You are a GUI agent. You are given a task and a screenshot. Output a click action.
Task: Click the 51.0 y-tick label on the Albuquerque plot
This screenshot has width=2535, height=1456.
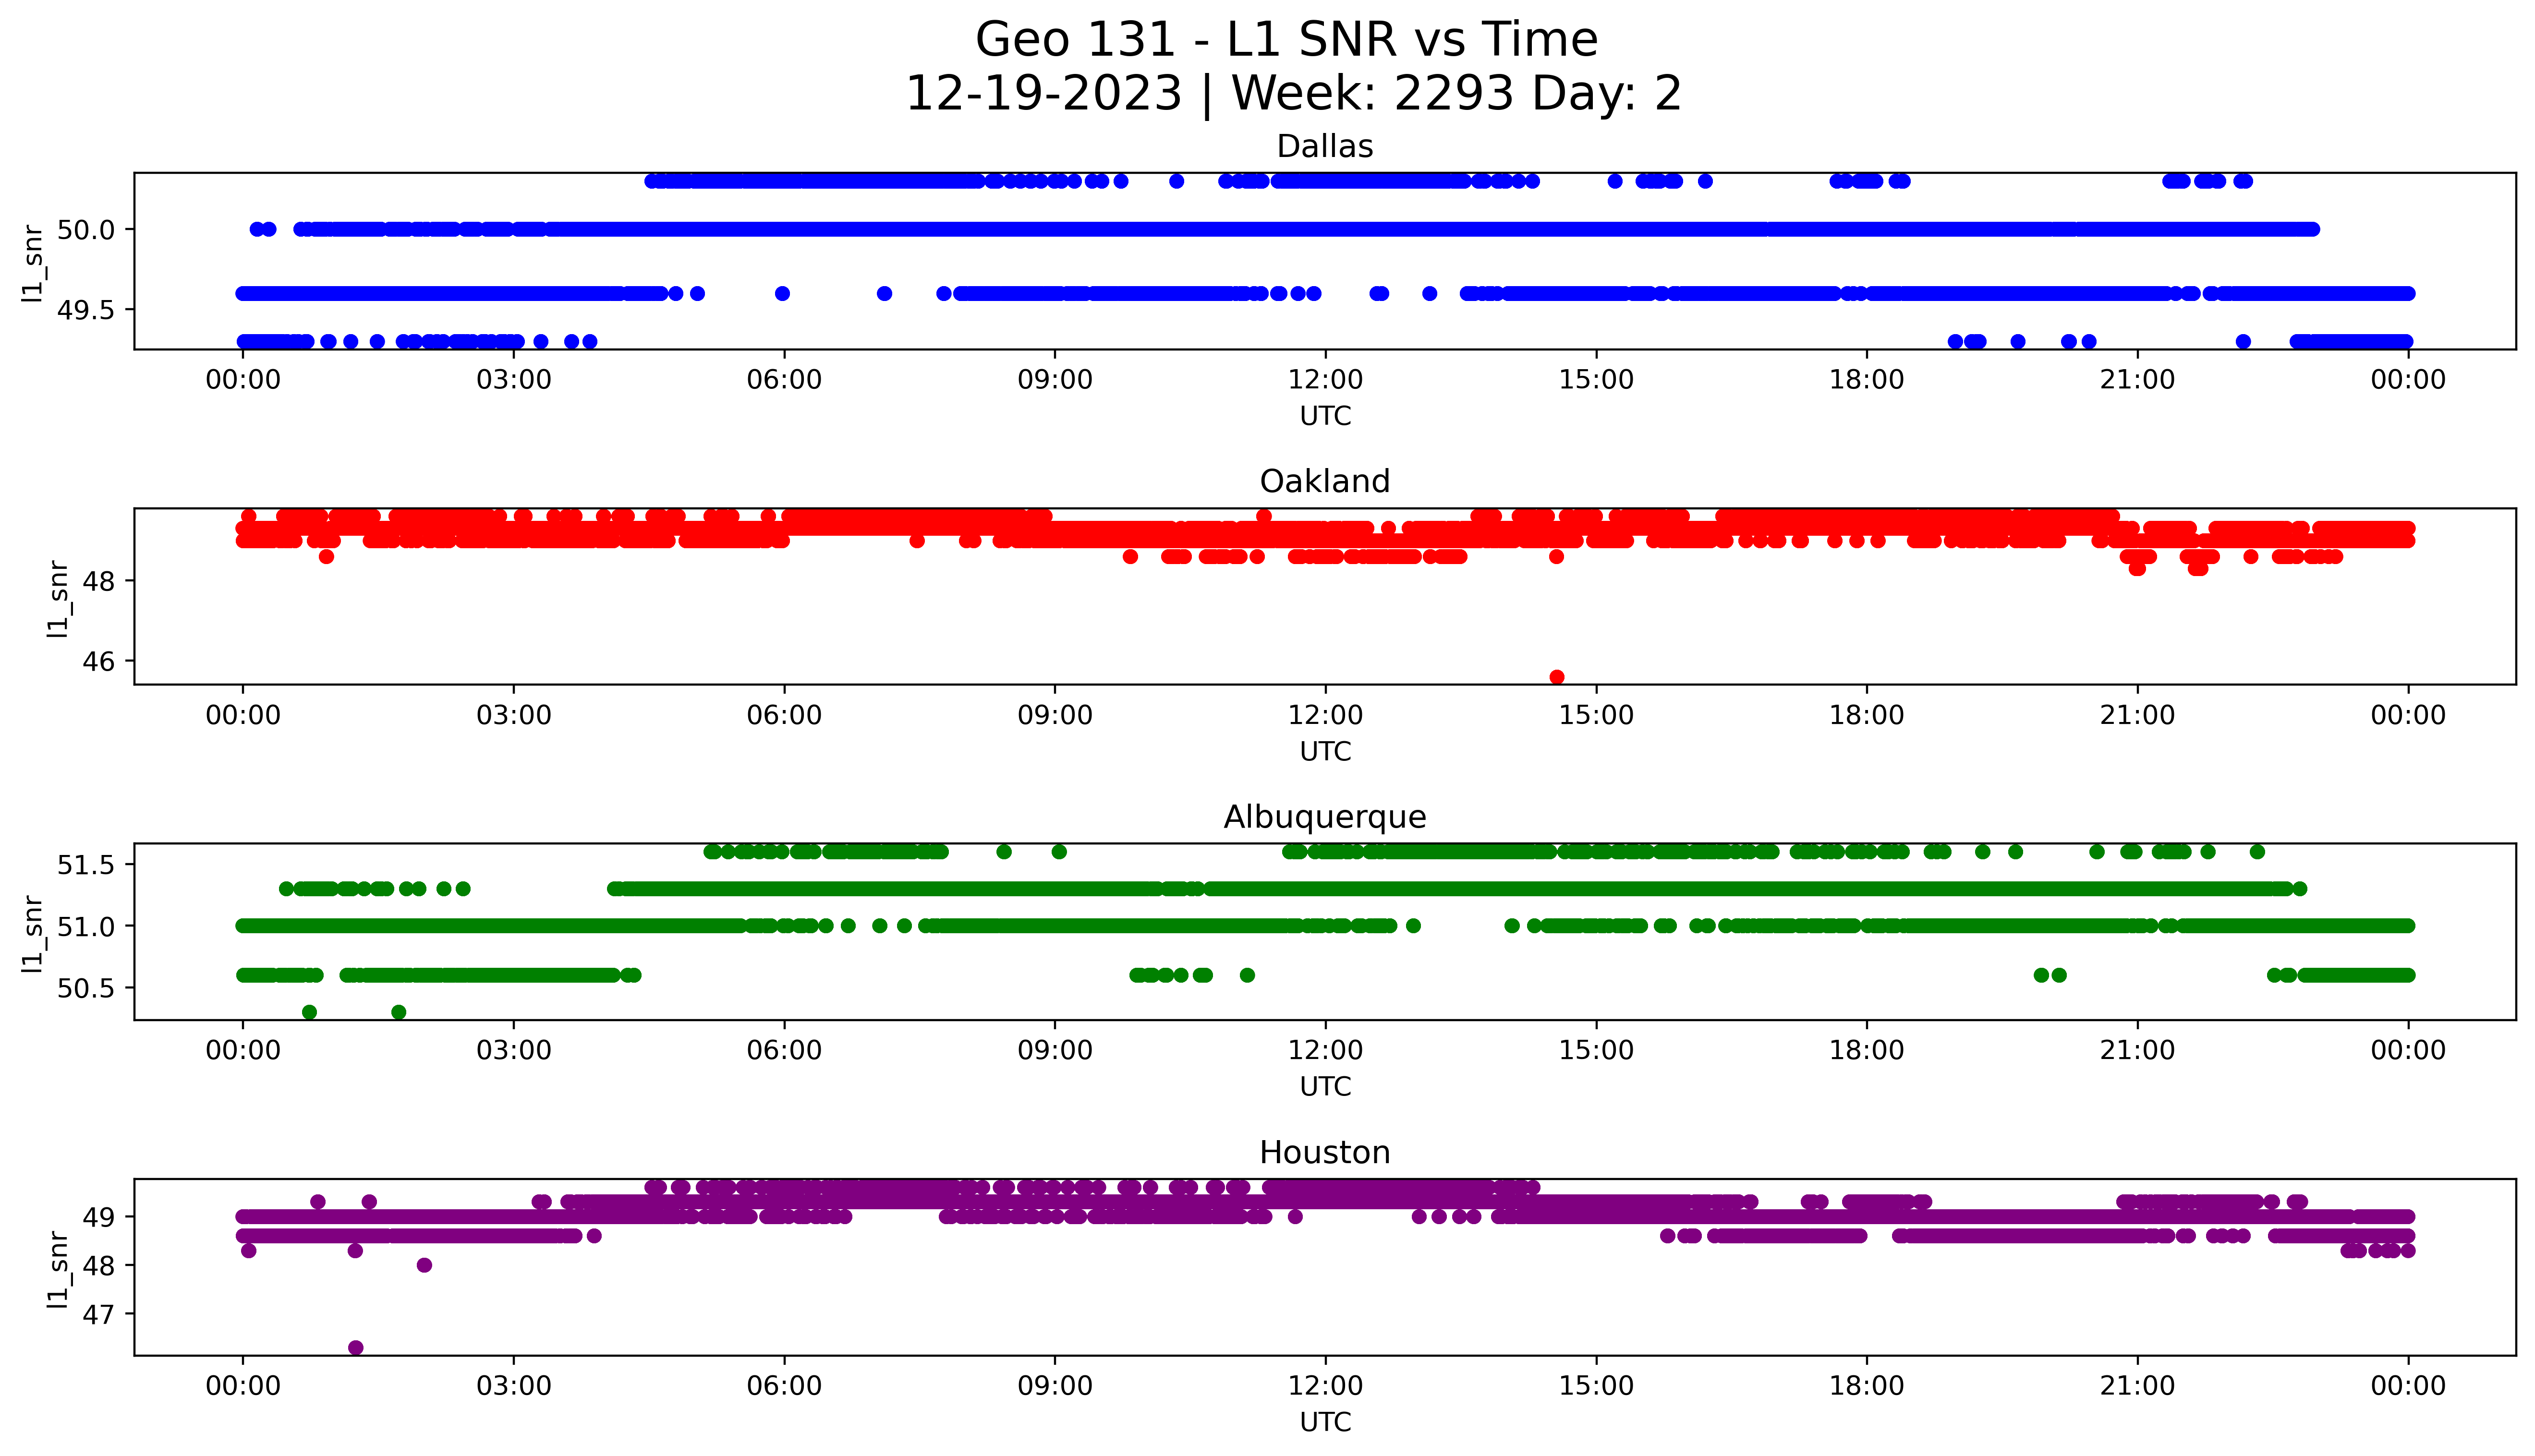[87, 927]
